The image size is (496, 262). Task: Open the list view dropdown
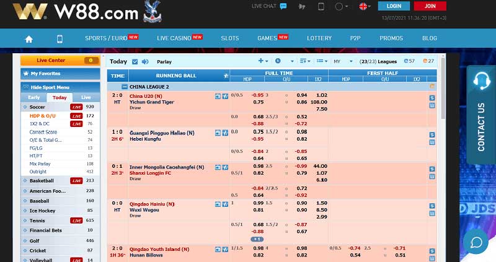(x=322, y=61)
